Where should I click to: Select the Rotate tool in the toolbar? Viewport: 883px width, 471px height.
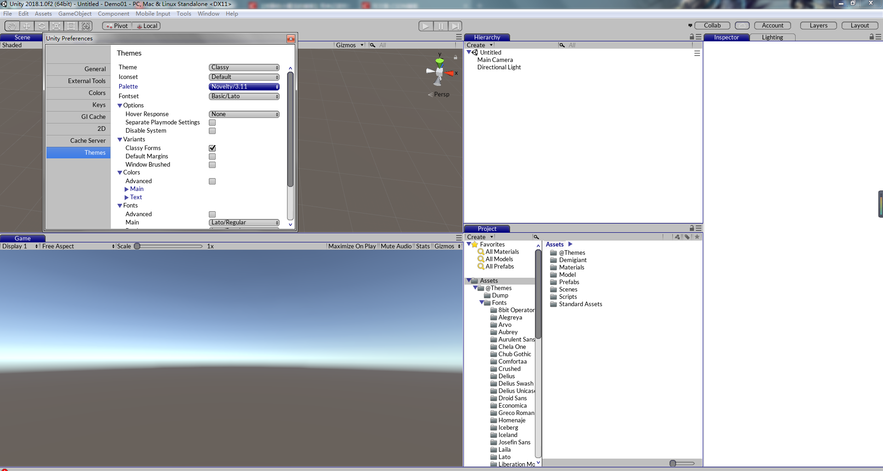click(41, 26)
